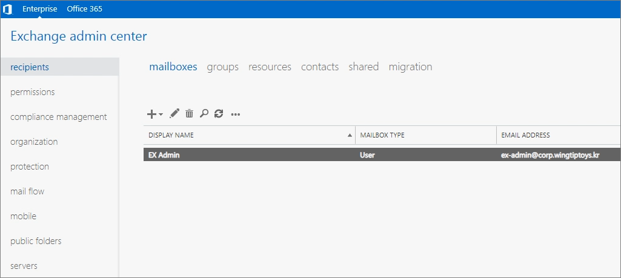Open the groups tab

point(222,67)
